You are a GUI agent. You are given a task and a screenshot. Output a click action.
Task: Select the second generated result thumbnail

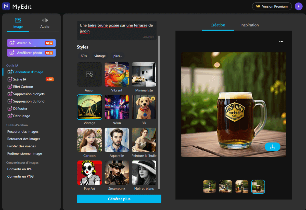click(226, 187)
